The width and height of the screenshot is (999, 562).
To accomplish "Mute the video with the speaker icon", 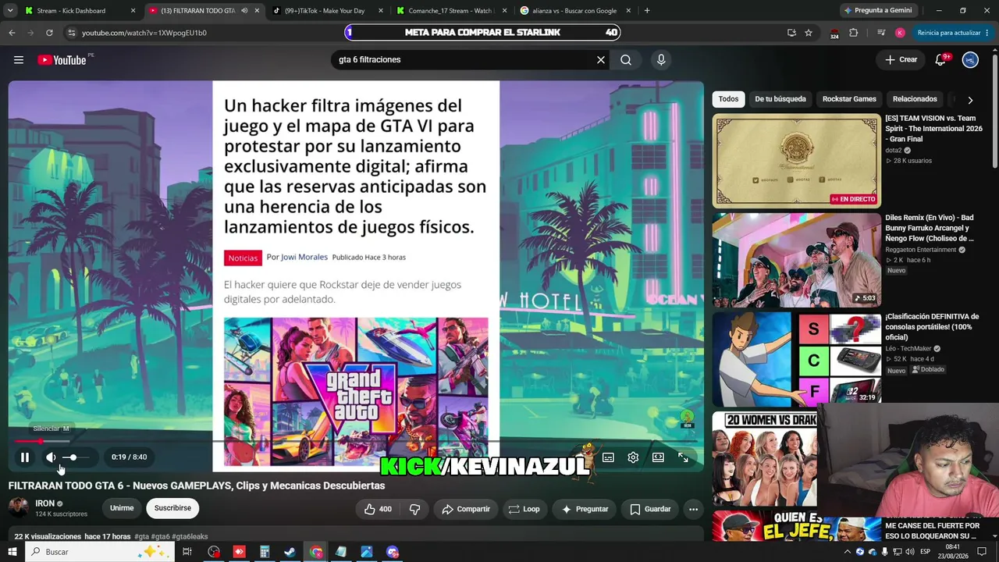I will [51, 457].
